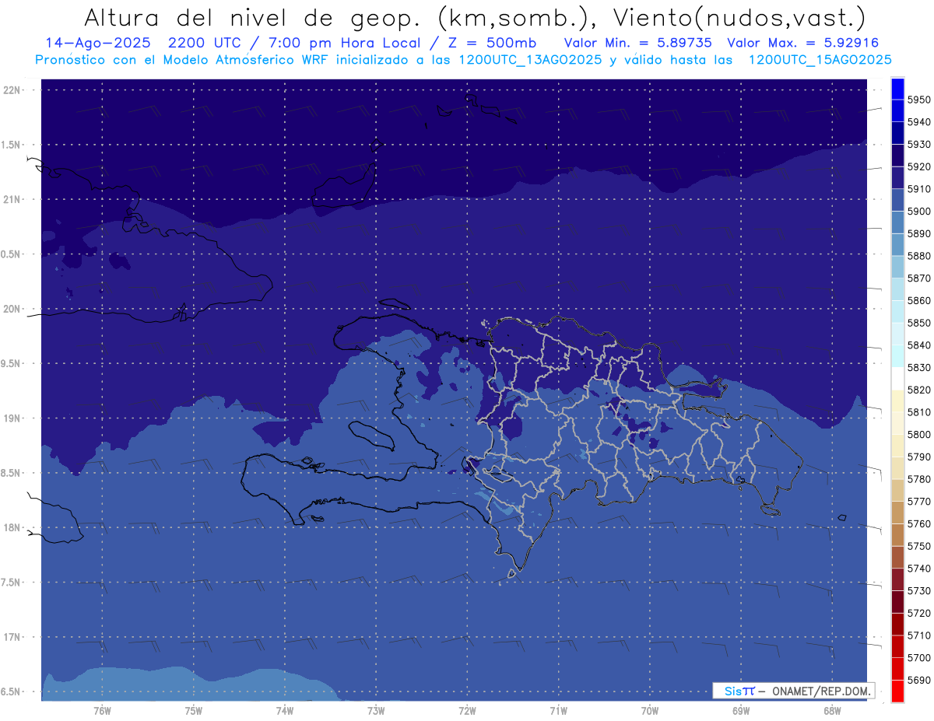The height and width of the screenshot is (721, 934).
Task: Pick the legend swatch between 5940 and 5950
Action: tap(897, 111)
